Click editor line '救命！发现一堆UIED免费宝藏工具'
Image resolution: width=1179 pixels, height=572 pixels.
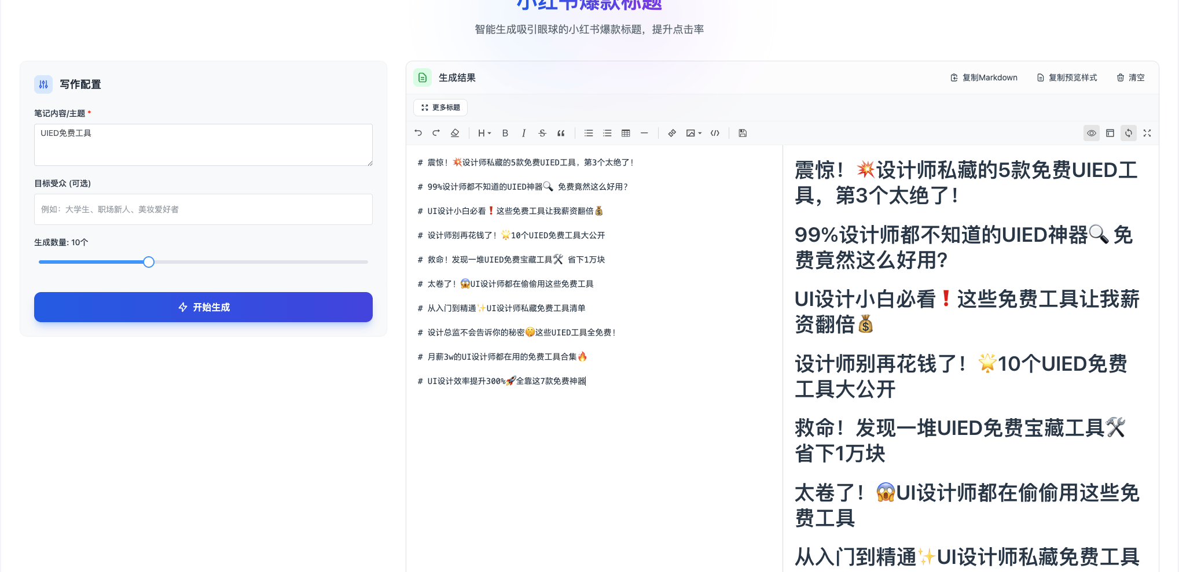pyautogui.click(x=511, y=260)
